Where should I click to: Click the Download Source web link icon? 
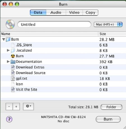coord(13,73)
